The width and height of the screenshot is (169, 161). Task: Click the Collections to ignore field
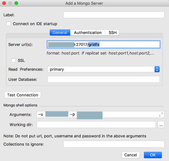click(114, 144)
